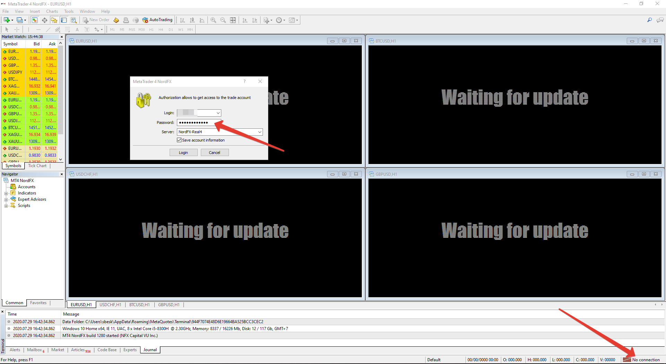666x364 pixels.
Task: Switch to the Tick Chart tab
Action: (x=37, y=166)
